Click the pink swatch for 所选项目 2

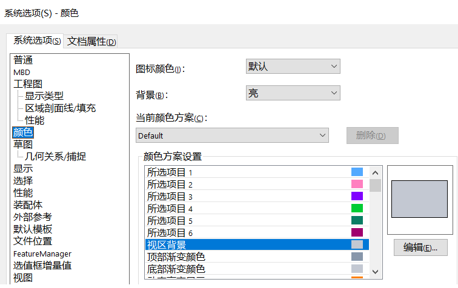[x=357, y=184]
